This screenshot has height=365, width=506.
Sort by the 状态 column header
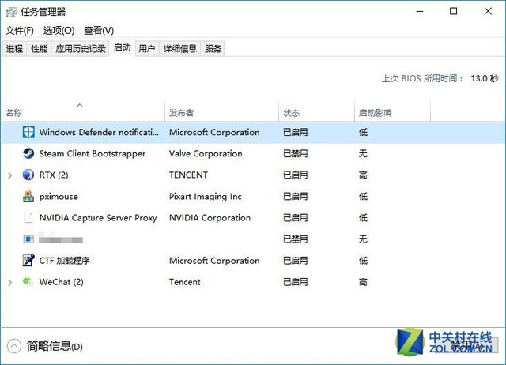[x=316, y=112]
